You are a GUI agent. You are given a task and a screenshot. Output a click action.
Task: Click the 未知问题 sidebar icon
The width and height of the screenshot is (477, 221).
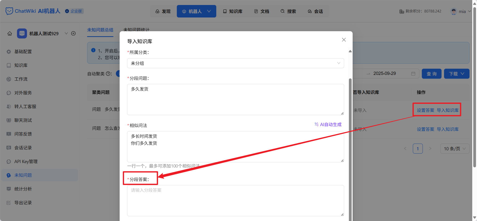pos(9,175)
